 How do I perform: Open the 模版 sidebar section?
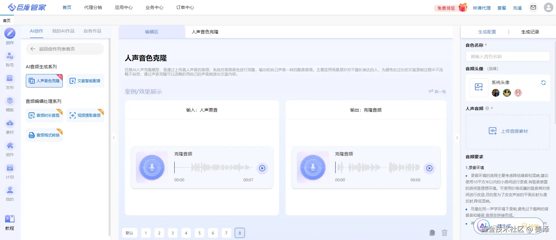[10, 104]
